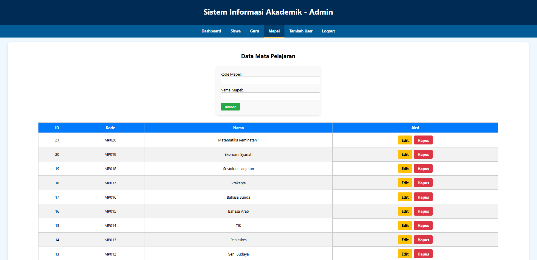The height and width of the screenshot is (260, 537).
Task: Delete Seni Budaya with Hapus
Action: 423,254
